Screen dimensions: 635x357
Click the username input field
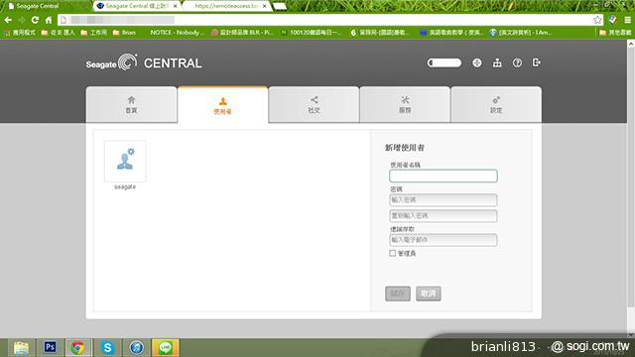[x=444, y=176]
